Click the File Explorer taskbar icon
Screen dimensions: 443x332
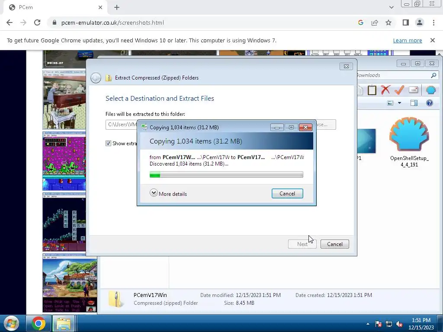[63, 323]
